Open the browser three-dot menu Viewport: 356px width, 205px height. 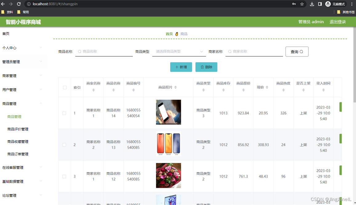(x=352, y=4)
